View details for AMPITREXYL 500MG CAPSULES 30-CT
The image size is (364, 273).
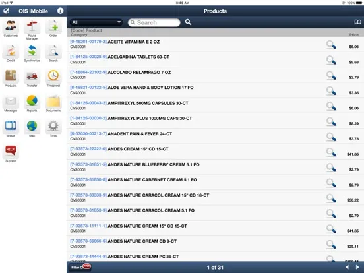point(331,106)
